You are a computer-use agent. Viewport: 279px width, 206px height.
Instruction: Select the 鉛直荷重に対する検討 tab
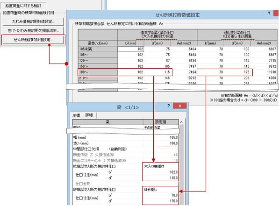click(23, 6)
